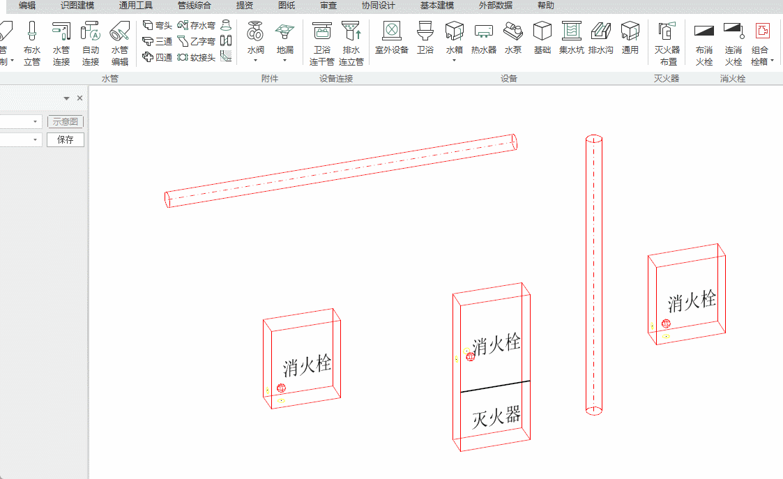Insert a 弯头 elbow fitting
Screen dimensions: 783x479
pos(158,26)
